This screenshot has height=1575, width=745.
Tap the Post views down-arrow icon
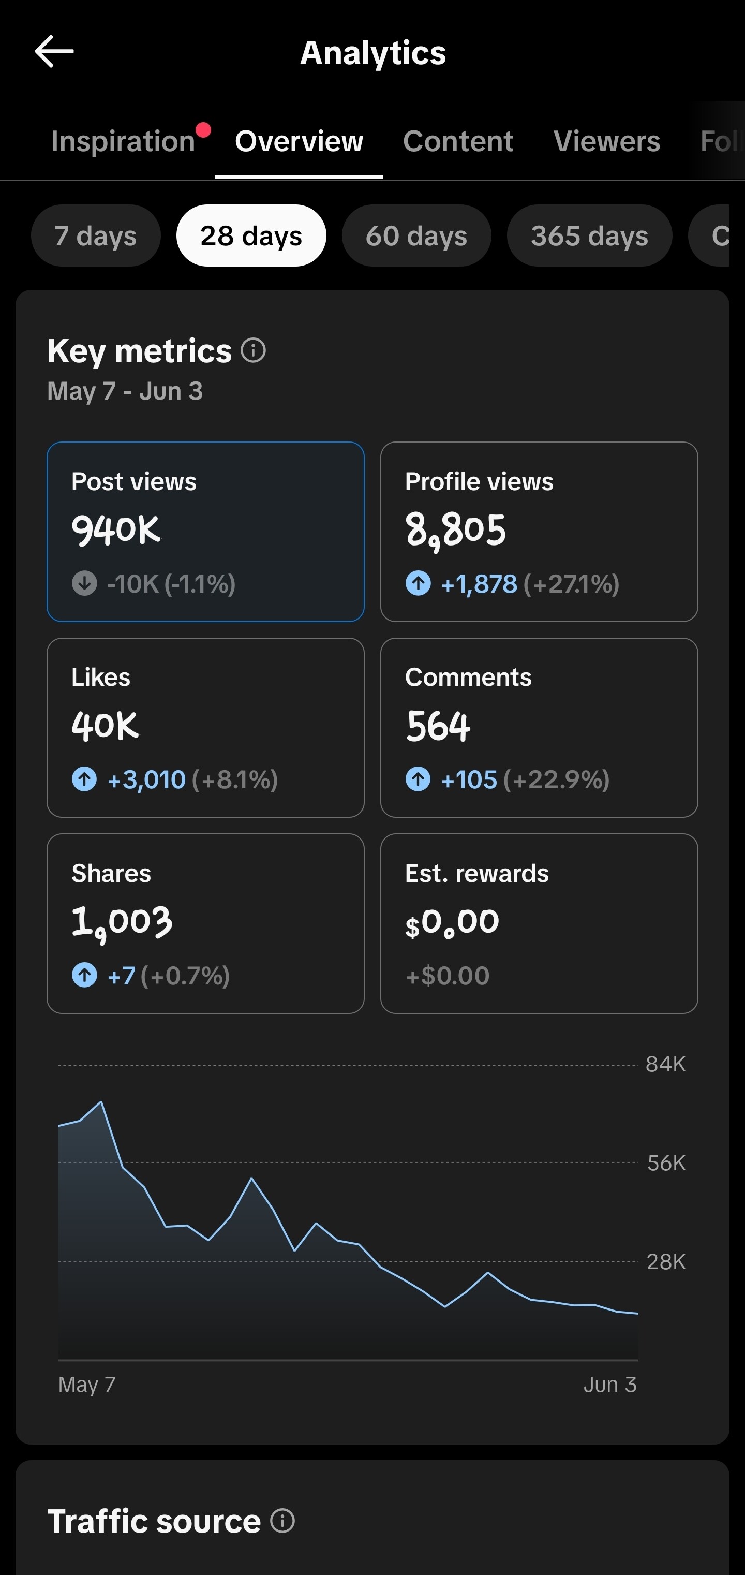tap(84, 583)
